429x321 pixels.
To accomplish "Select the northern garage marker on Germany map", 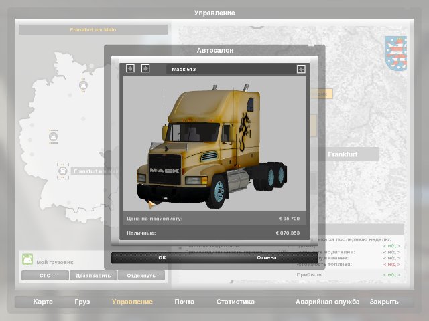I will click(83, 85).
